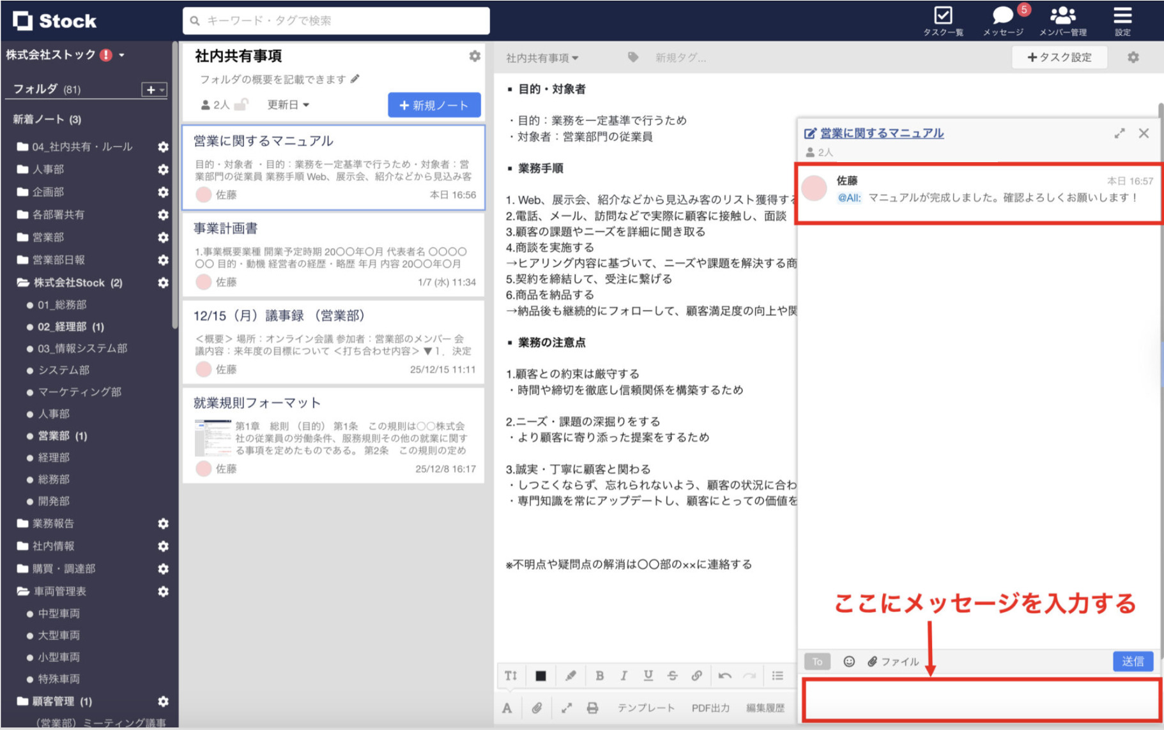
Task: Send message with 送信 button
Action: click(1133, 662)
